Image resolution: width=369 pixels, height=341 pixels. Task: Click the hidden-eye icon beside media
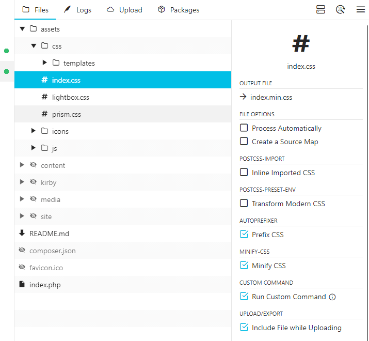pyautogui.click(x=33, y=199)
